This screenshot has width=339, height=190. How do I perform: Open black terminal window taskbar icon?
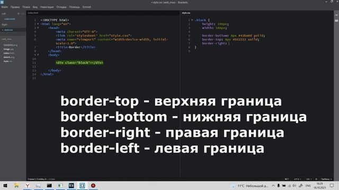pos(49,185)
